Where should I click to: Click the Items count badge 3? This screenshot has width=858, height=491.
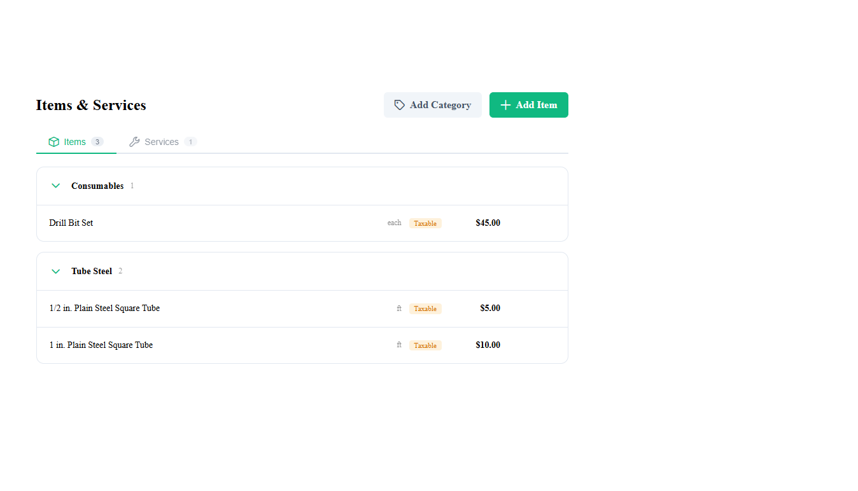(x=97, y=142)
